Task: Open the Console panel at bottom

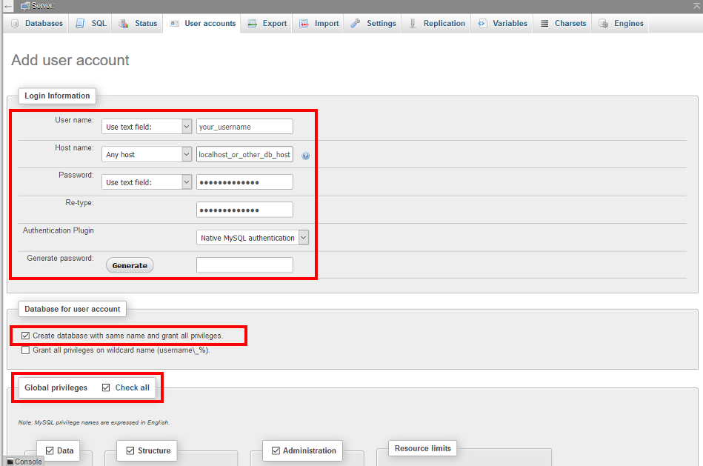Action: click(23, 461)
